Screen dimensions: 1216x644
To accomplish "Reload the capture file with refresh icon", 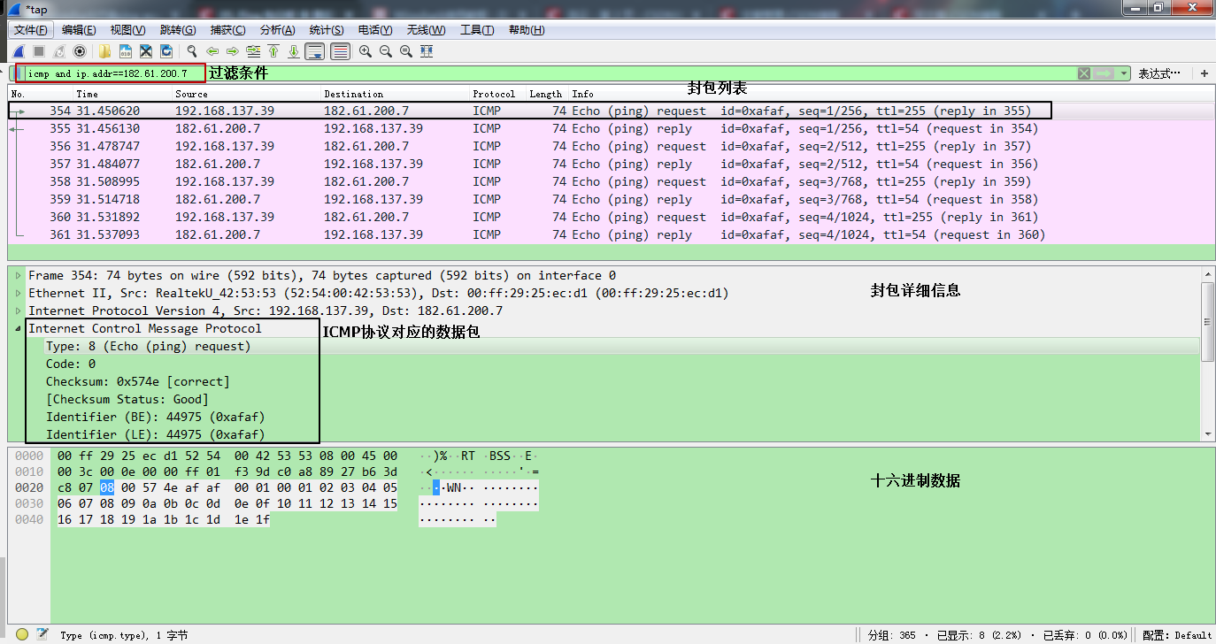I will 165,50.
